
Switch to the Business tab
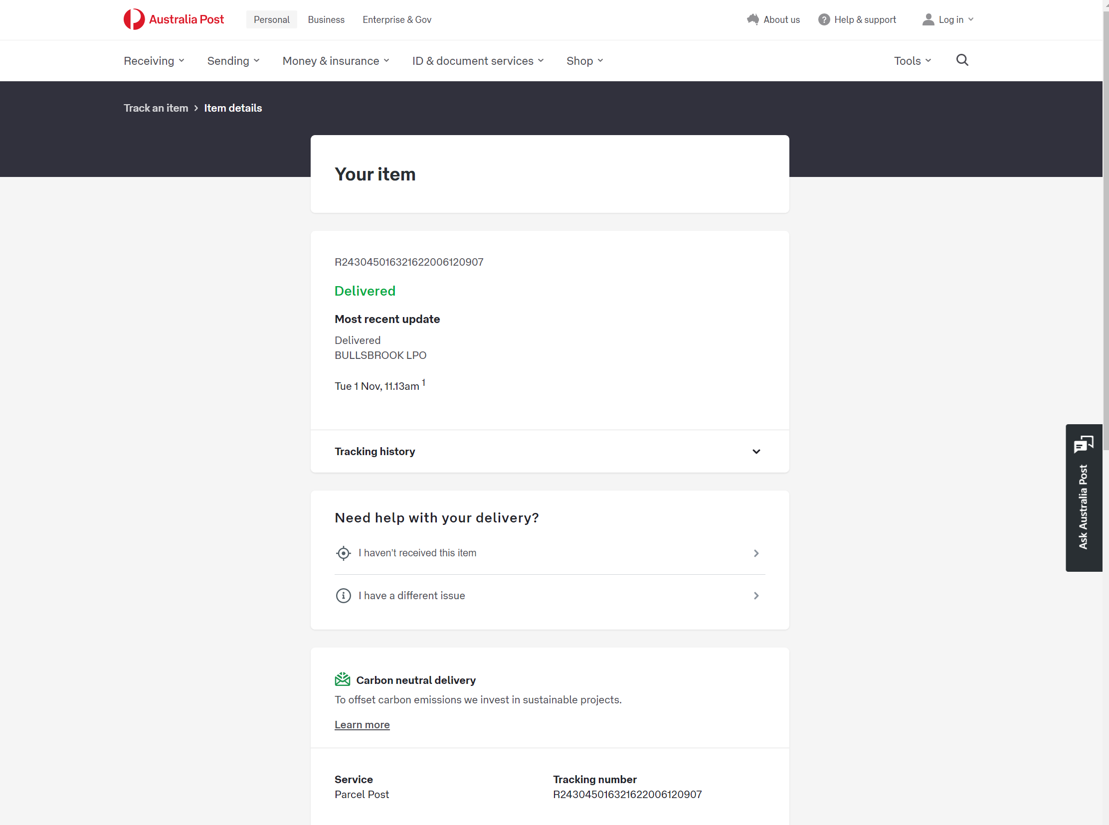pyautogui.click(x=326, y=19)
